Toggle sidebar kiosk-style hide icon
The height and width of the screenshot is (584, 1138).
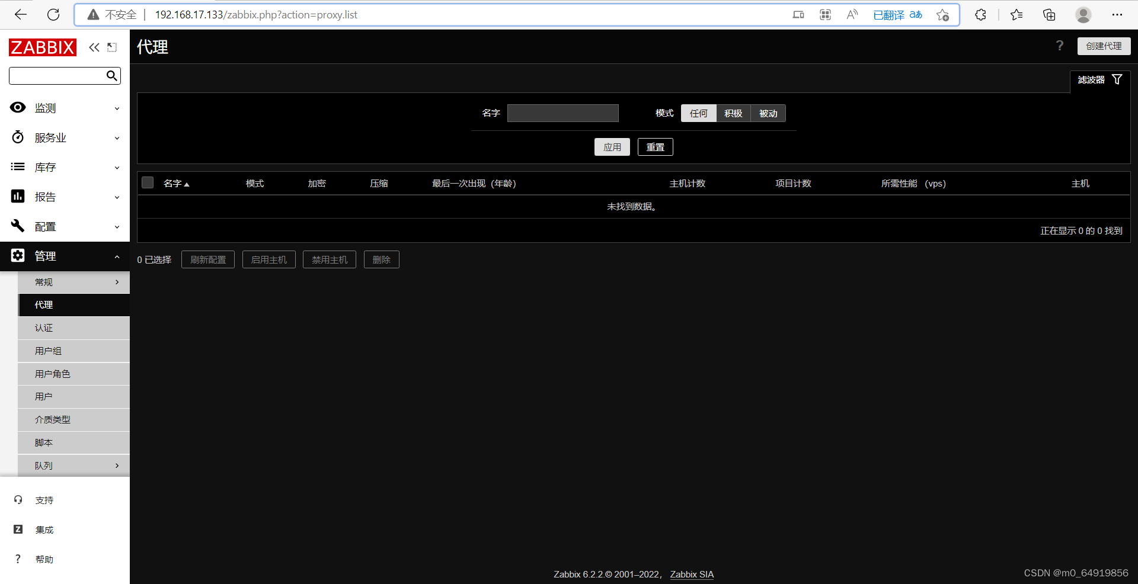point(112,47)
